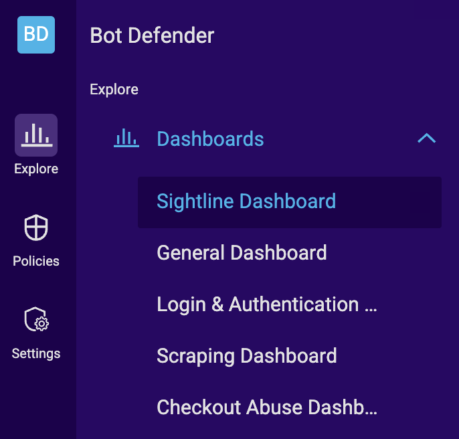Click the BD Bot Defender logo
Viewport: 459px width, 439px height.
coord(36,35)
